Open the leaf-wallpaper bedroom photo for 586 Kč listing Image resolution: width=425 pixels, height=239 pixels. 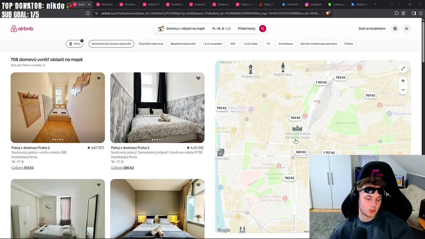pyautogui.click(x=157, y=108)
